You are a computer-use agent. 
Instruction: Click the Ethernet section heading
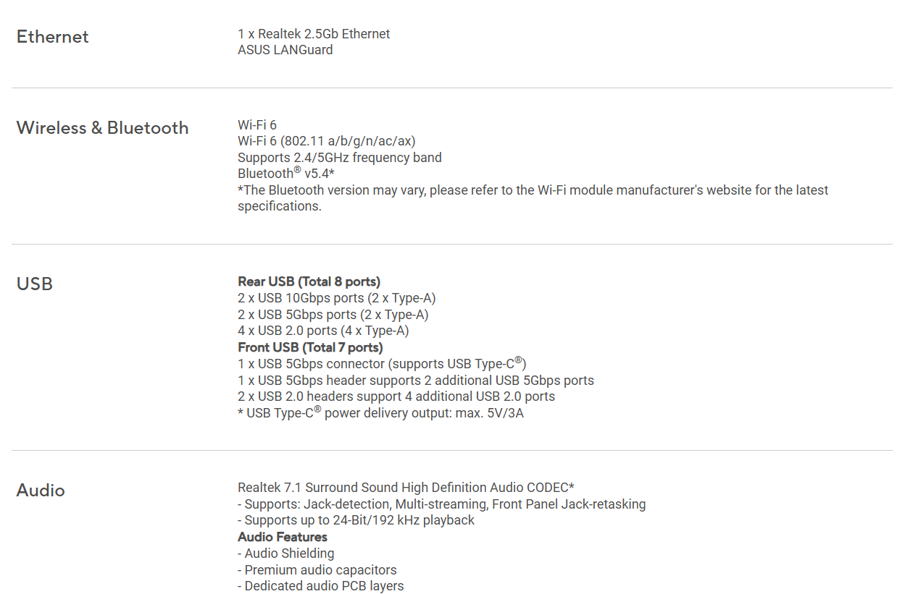coord(53,37)
